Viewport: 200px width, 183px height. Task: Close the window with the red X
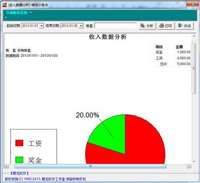coord(193,4)
